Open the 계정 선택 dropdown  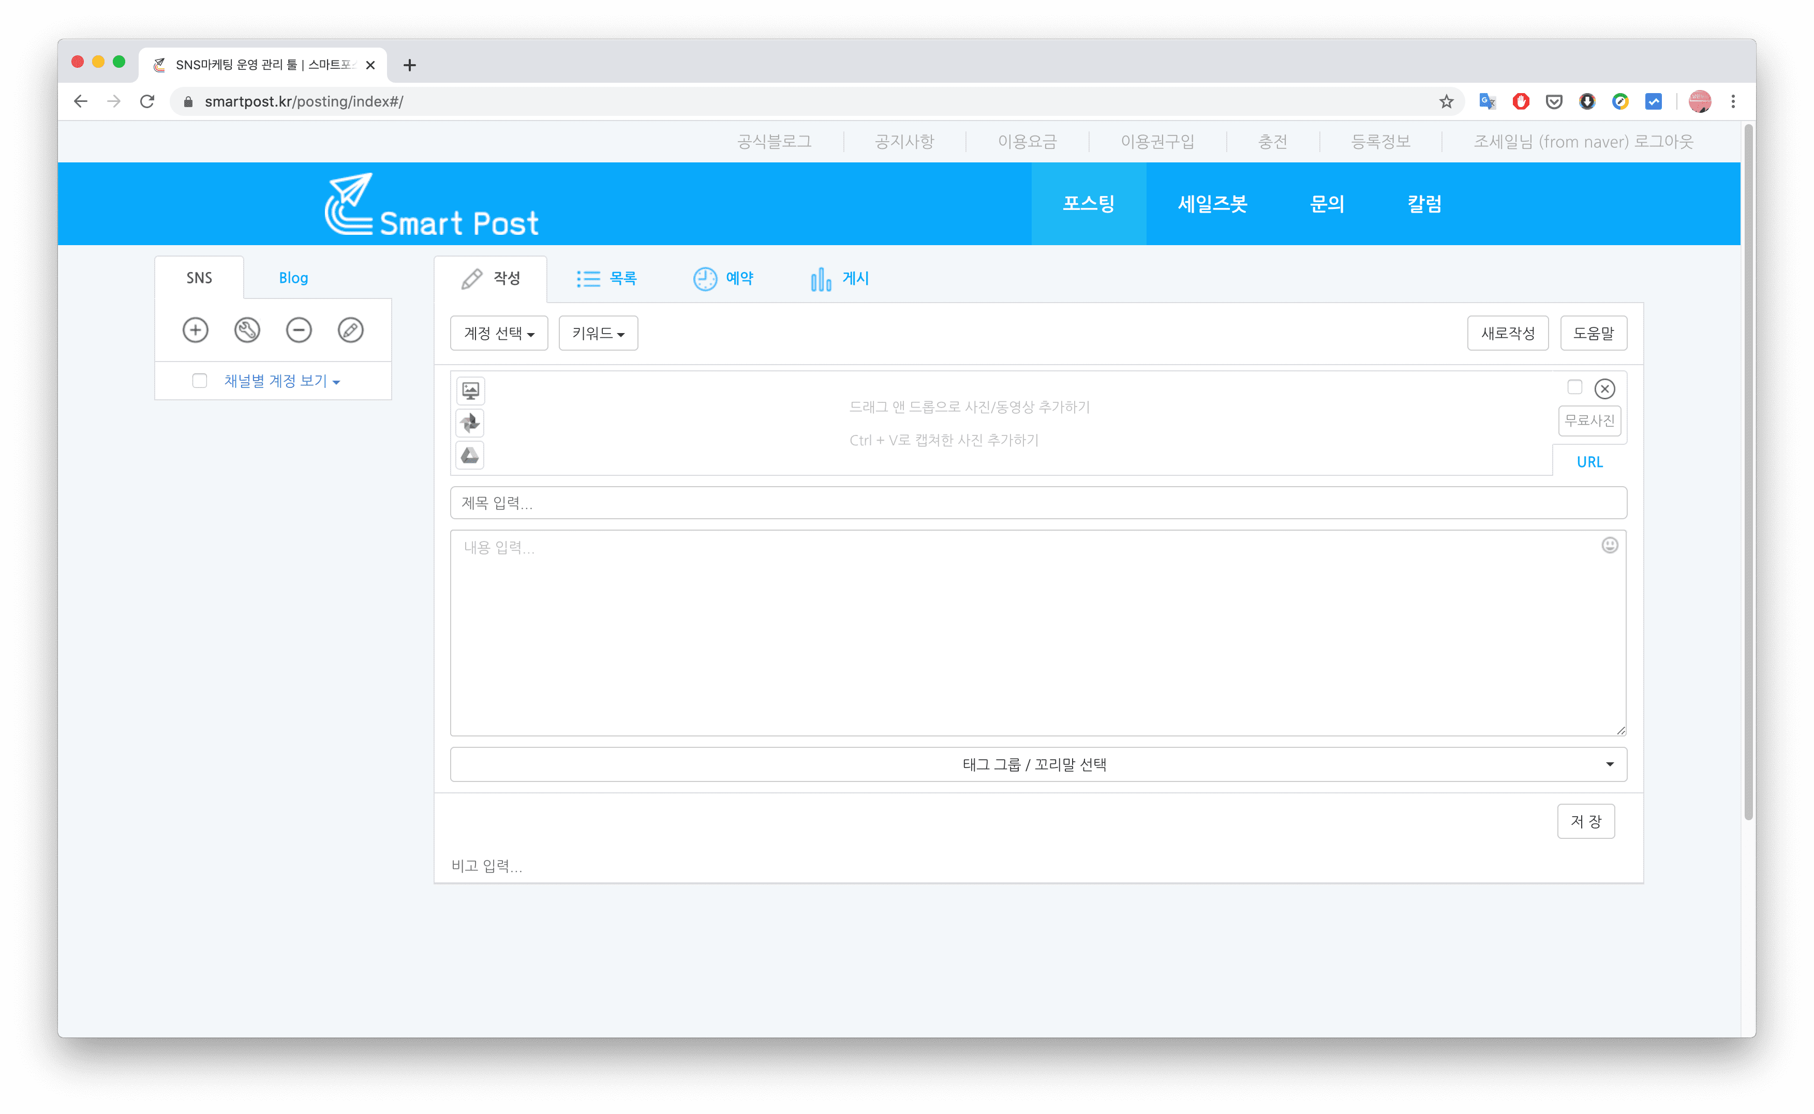point(498,333)
